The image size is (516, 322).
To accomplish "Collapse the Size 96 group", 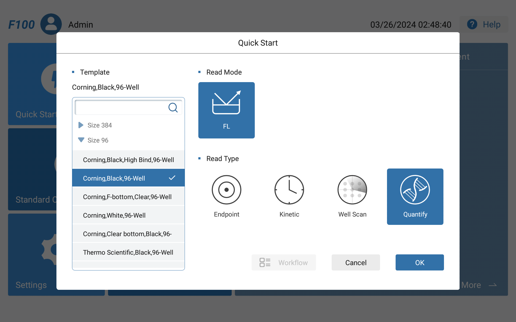I will (x=81, y=140).
